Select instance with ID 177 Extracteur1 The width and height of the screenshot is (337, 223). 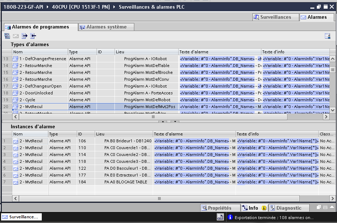coord(122,175)
